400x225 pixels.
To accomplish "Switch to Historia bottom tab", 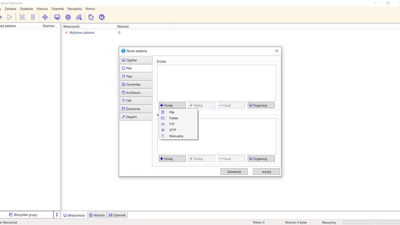I will [x=97, y=215].
